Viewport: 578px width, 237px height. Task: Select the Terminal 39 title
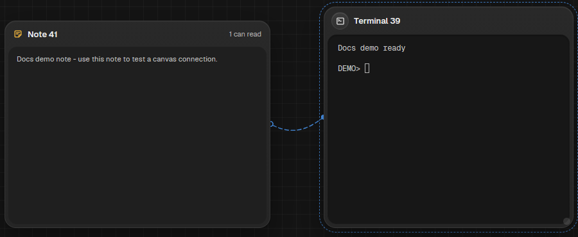[377, 21]
